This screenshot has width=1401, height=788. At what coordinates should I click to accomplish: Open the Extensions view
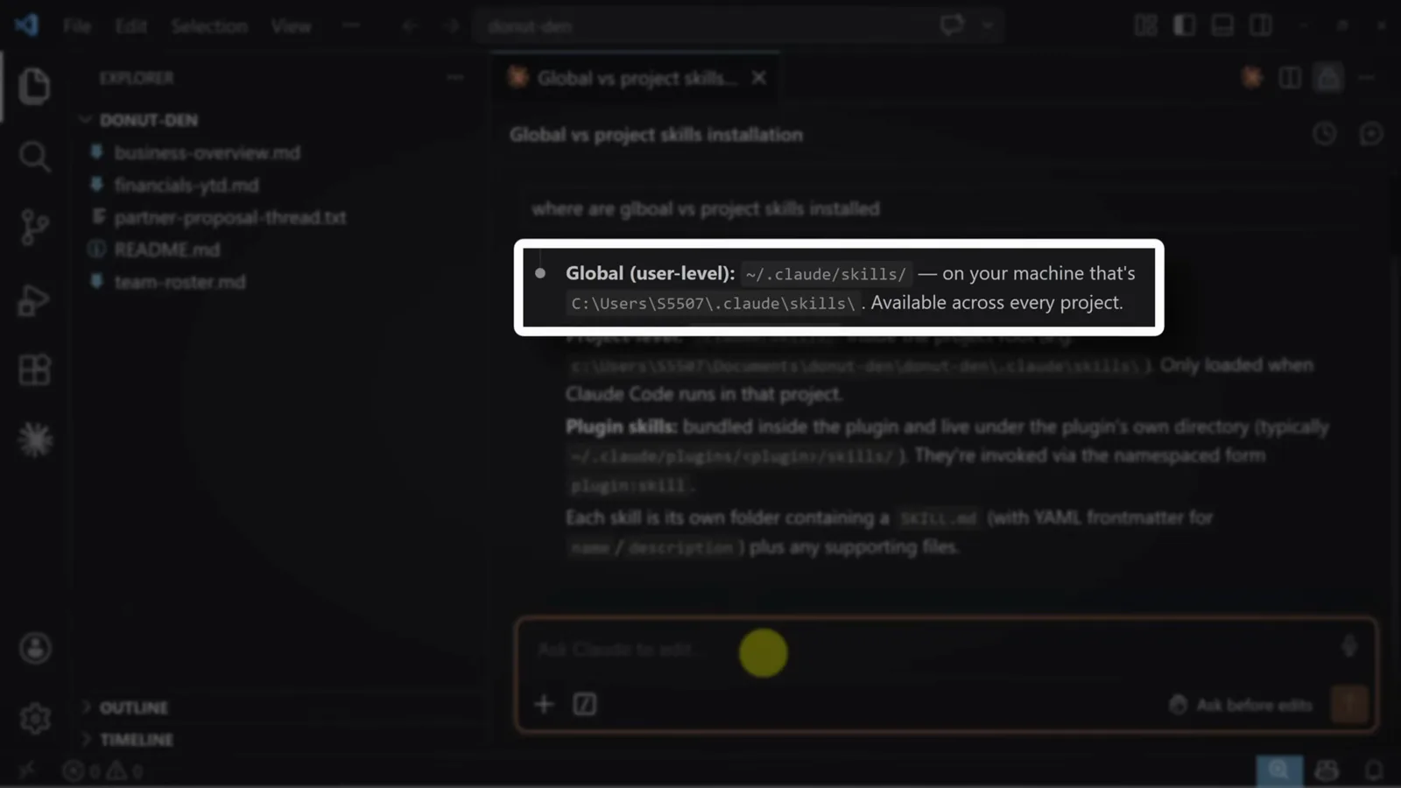(x=34, y=369)
